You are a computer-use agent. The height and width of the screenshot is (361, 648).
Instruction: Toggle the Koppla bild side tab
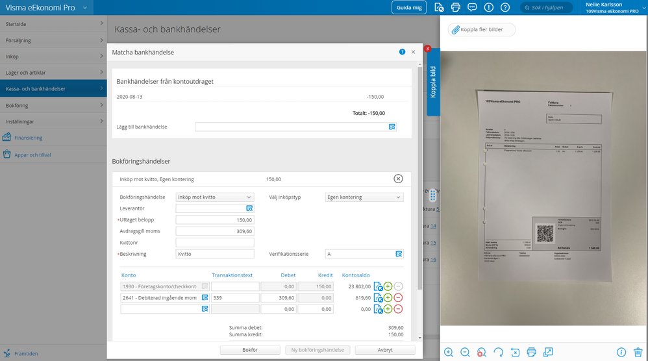(433, 81)
